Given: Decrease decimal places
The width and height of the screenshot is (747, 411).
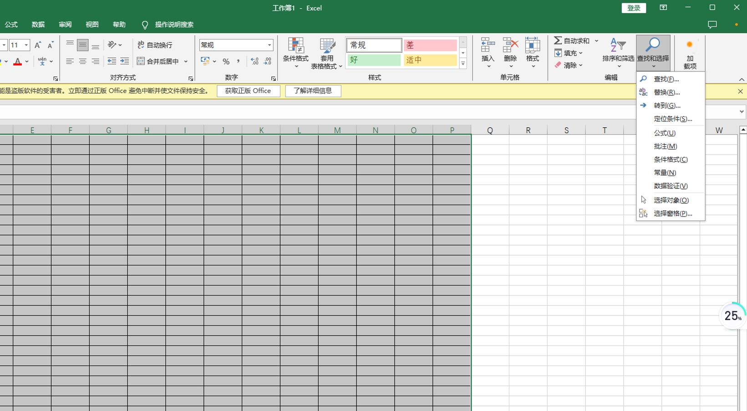Looking at the screenshot, I should [267, 61].
